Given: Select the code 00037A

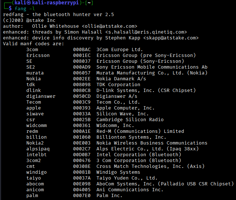Looking at the screenshot, I should 82,178.
